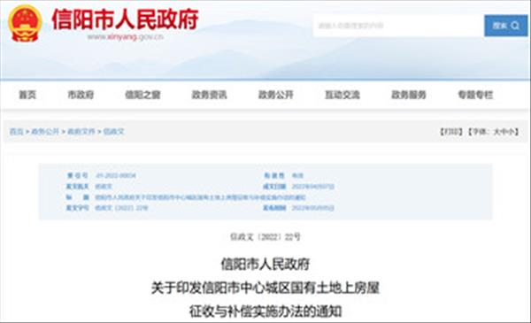Click the 成文日期 date value

313,186
